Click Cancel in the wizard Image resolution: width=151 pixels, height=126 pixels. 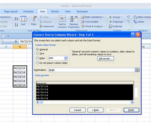point(77,110)
